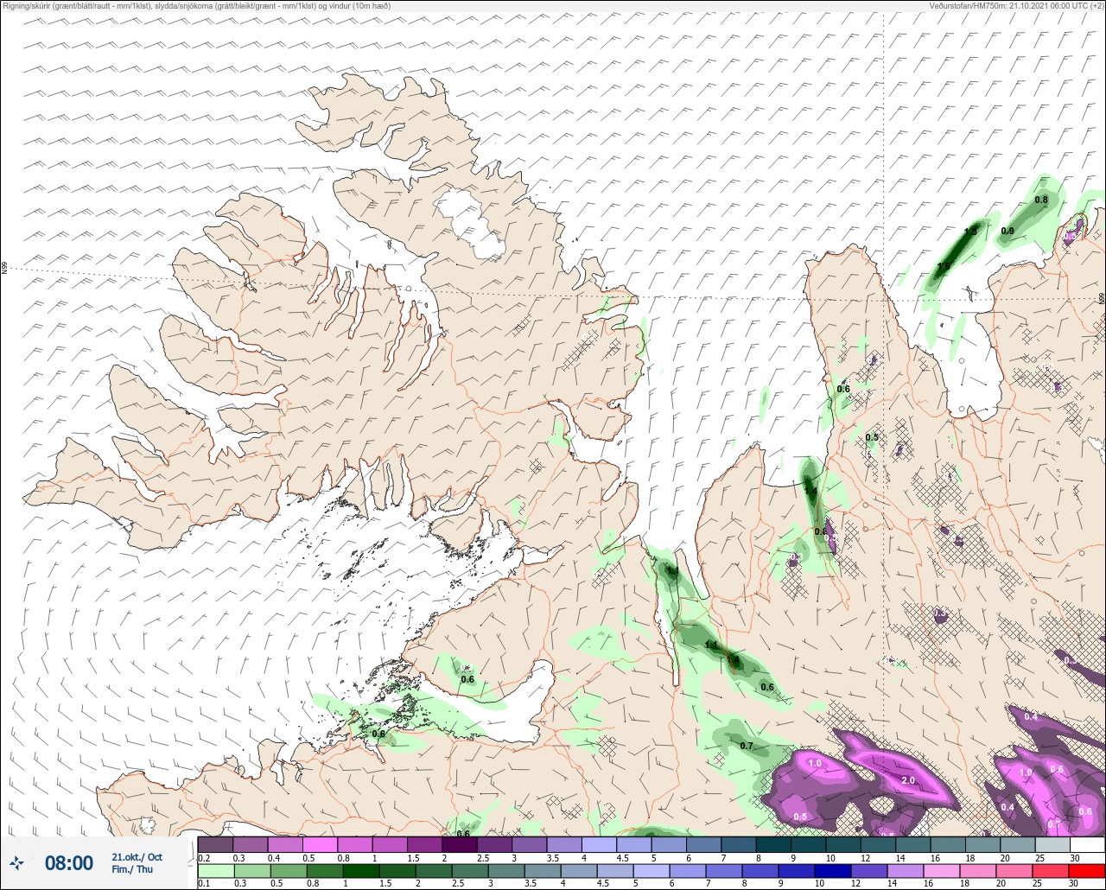Click the '0.9' rain value in the northeast
Viewport: 1106px width, 890px height.
[x=1007, y=231]
